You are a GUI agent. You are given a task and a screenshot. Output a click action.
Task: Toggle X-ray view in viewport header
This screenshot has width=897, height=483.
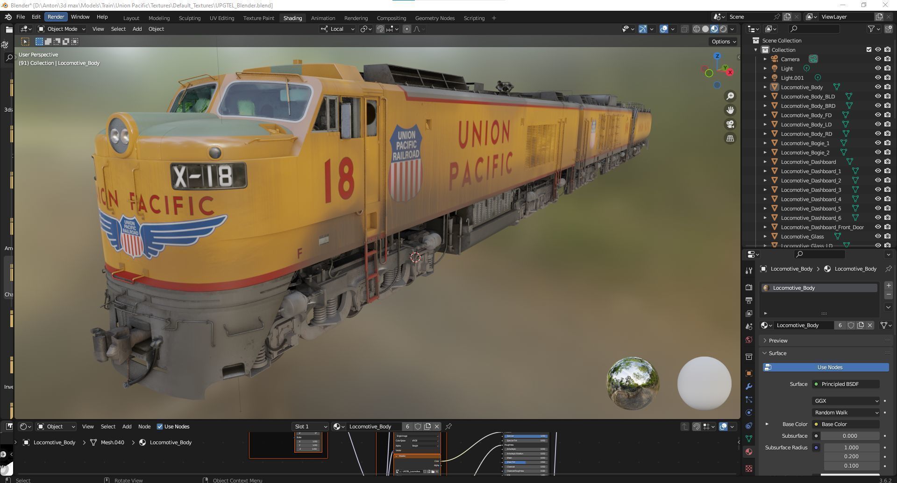[684, 29]
